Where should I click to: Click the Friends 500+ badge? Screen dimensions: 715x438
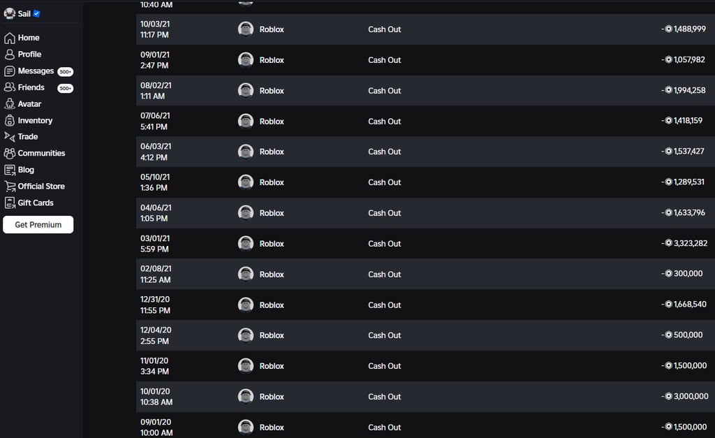point(65,88)
